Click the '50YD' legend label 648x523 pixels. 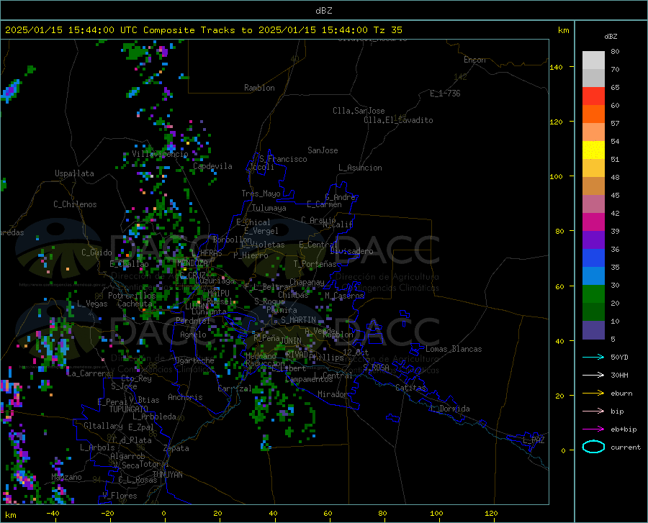[619, 357]
